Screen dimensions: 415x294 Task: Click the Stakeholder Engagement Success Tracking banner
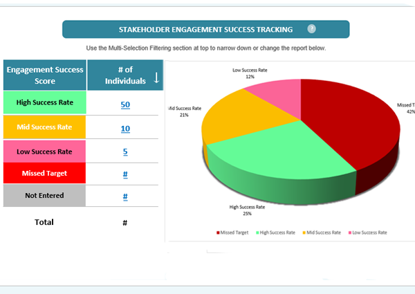(x=205, y=29)
